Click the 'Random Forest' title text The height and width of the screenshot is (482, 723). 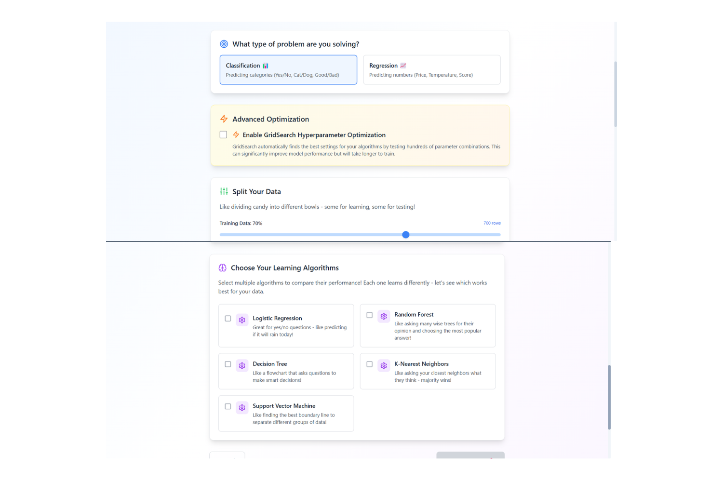[414, 315]
